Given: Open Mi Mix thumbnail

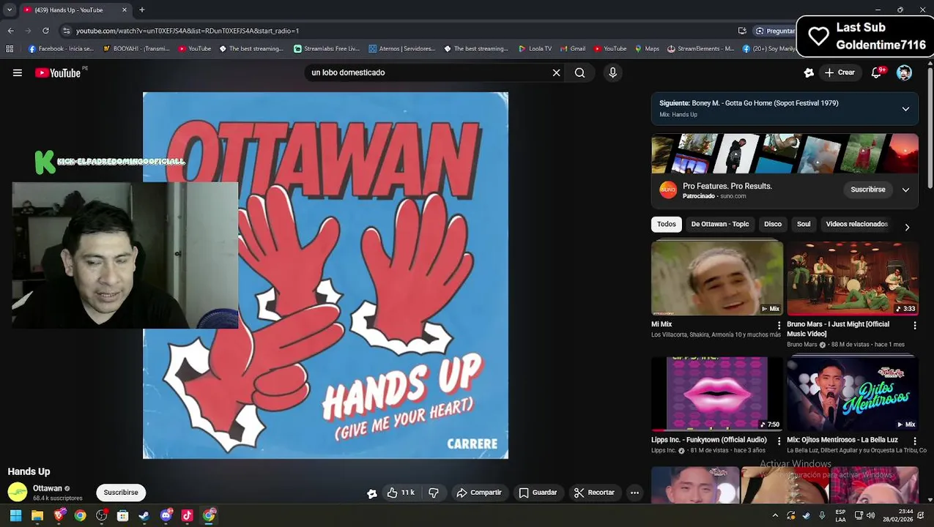Looking at the screenshot, I should 717,278.
